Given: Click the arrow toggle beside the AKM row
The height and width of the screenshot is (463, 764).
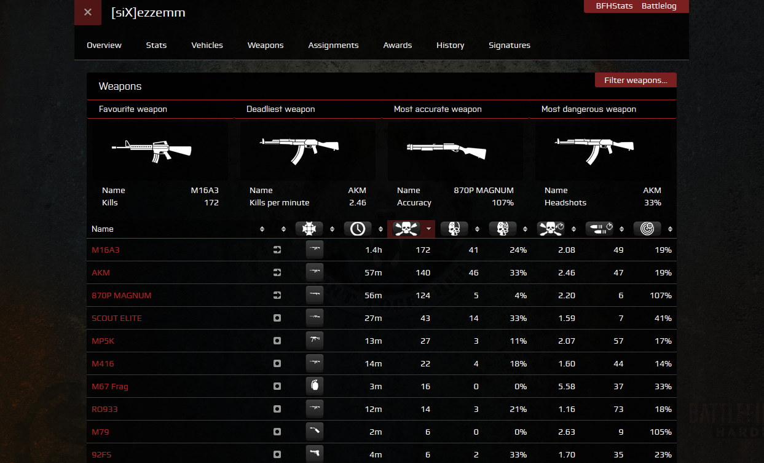Looking at the screenshot, I should pos(277,272).
